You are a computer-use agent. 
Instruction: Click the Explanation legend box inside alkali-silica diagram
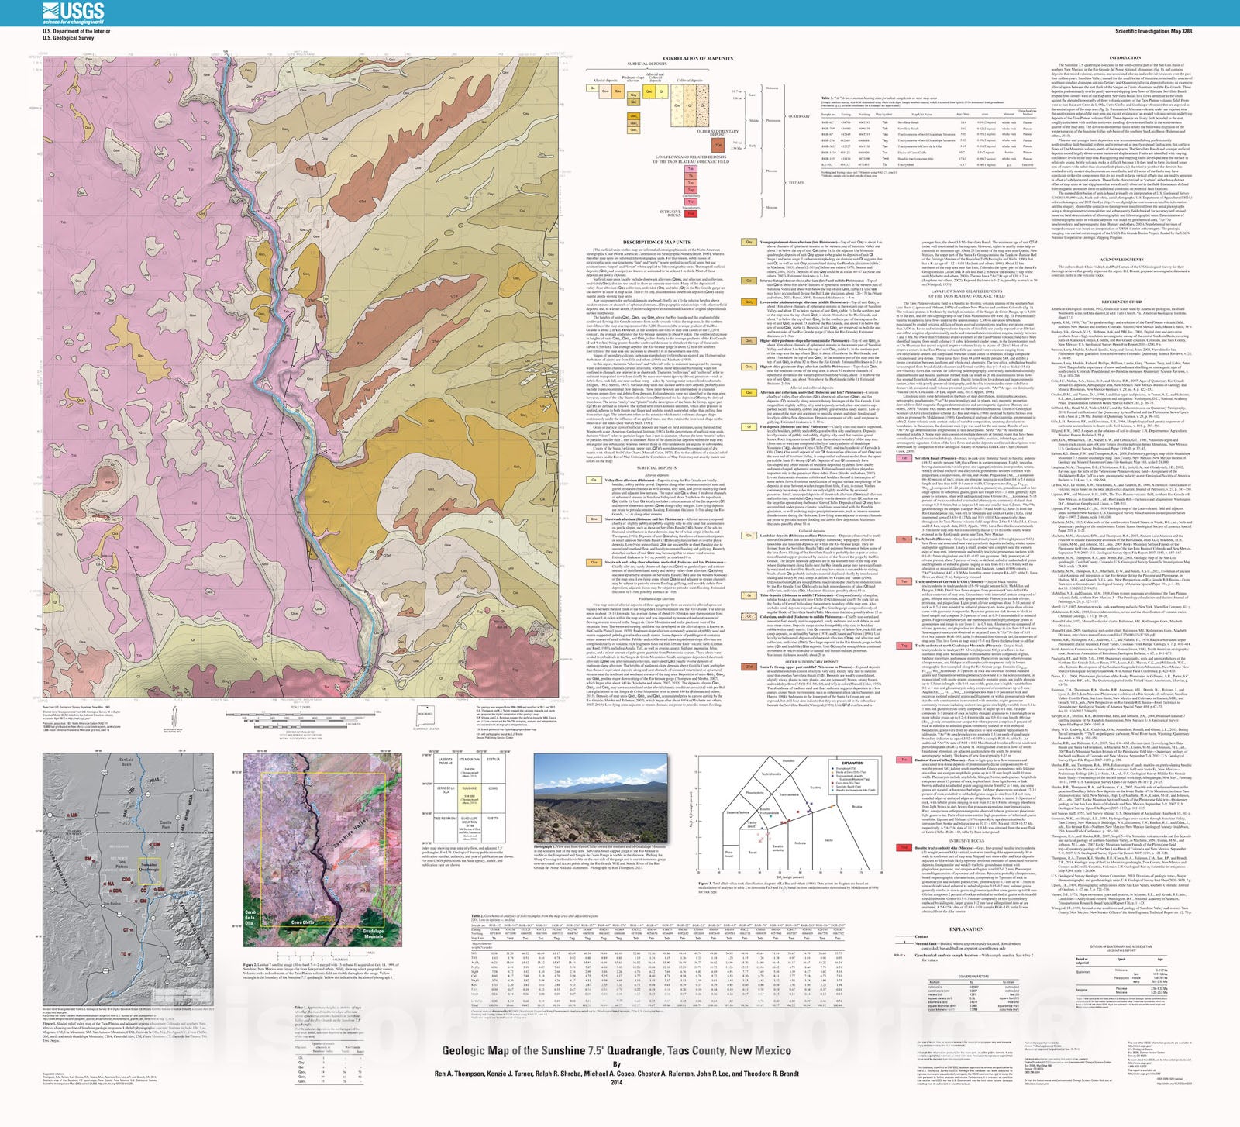(852, 777)
